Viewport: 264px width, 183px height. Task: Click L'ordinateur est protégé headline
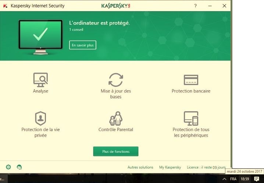click(100, 23)
